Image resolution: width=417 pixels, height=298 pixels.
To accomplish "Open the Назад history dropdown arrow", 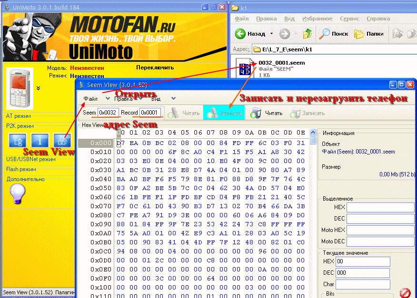I will pos(271,34).
